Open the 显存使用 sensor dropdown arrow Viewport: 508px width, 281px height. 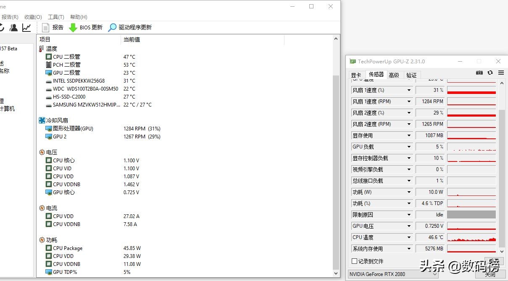pyautogui.click(x=409, y=135)
